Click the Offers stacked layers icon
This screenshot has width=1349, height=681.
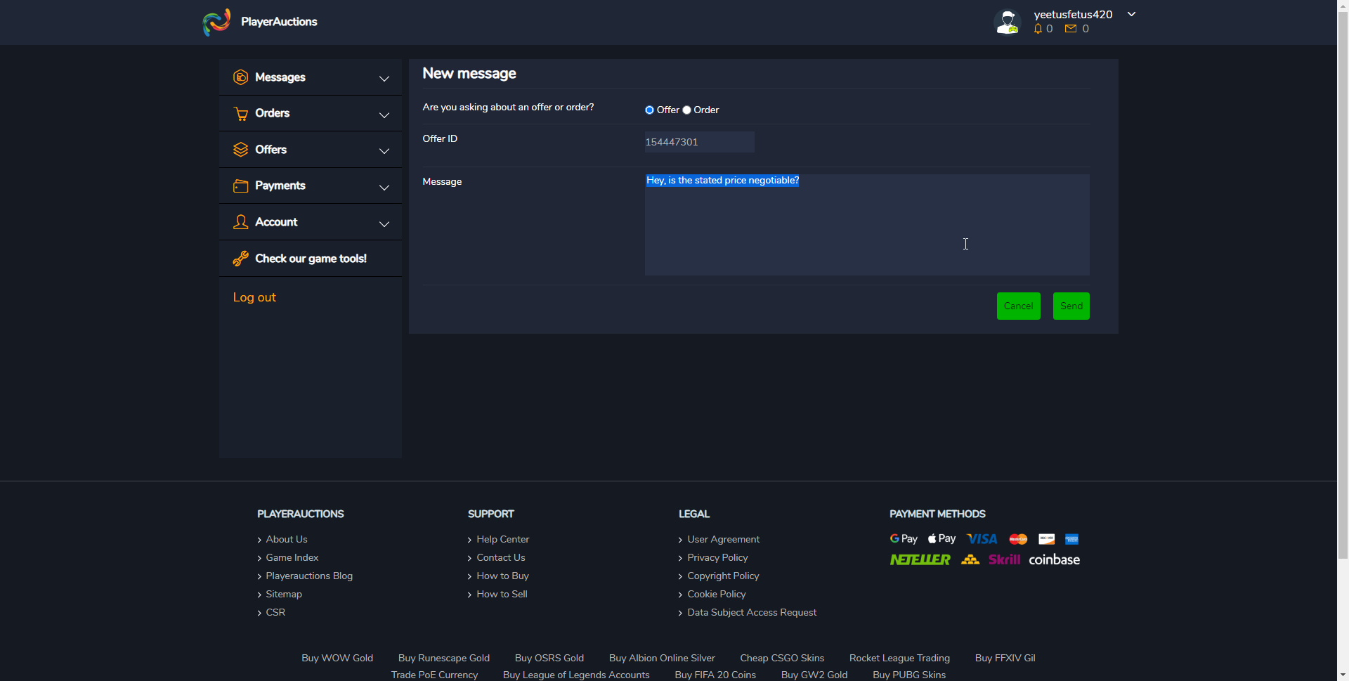240,150
